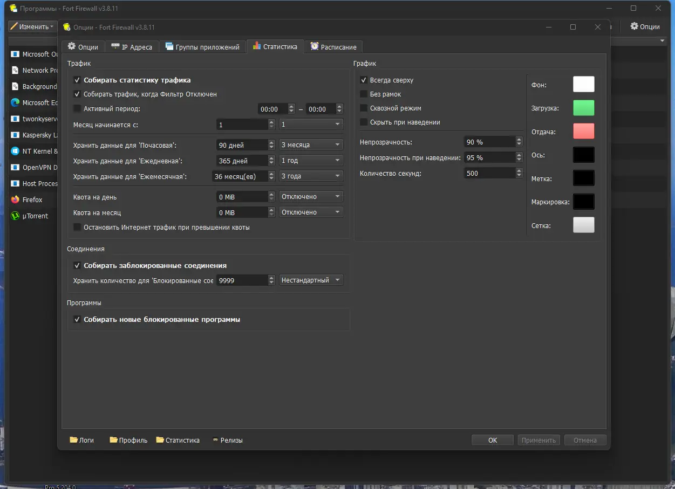
Task: Click the alarm clock icon on Расписание tab
Action: click(x=315, y=47)
